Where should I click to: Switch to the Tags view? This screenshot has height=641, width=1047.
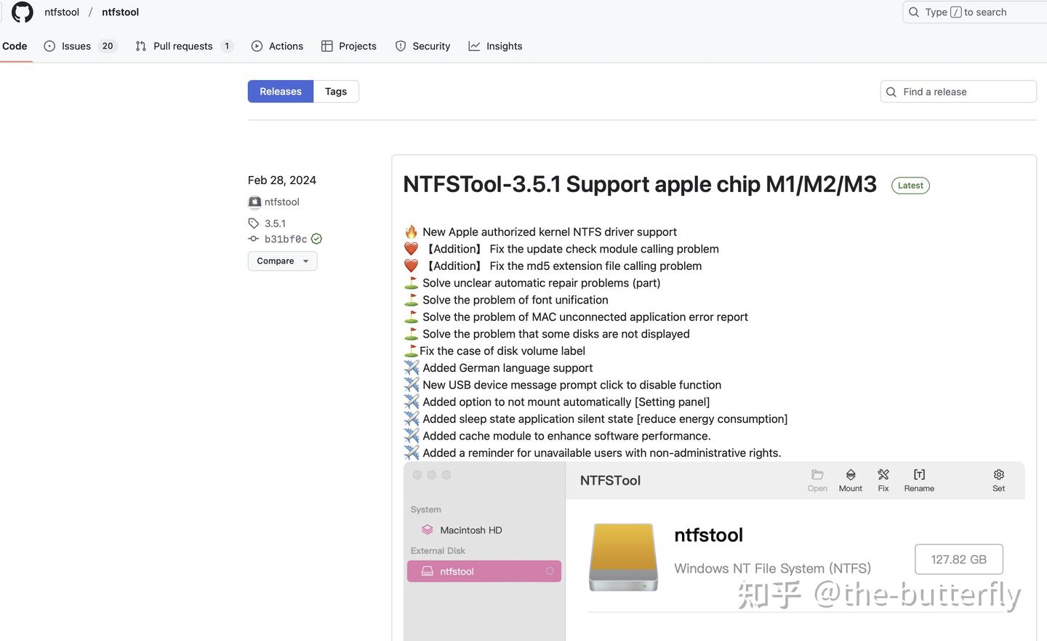(x=335, y=91)
